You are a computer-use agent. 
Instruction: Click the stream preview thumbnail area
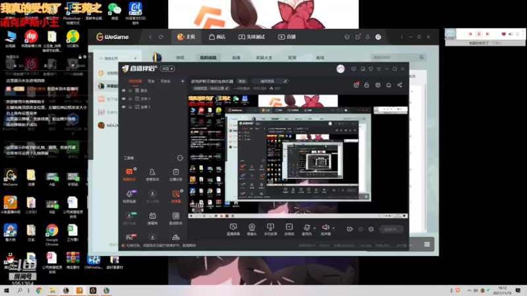tap(298, 156)
